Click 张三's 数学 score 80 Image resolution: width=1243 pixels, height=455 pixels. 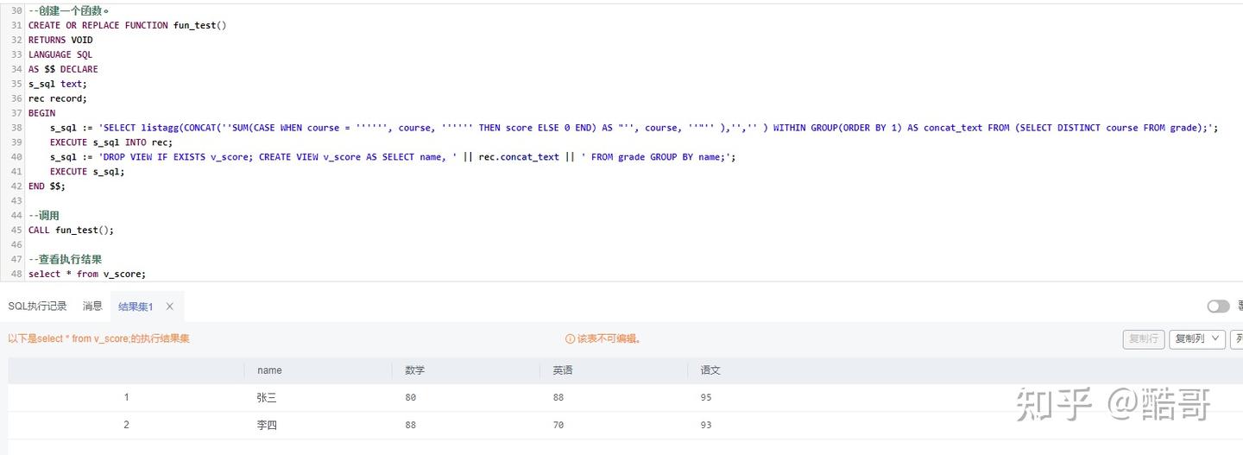click(x=410, y=398)
